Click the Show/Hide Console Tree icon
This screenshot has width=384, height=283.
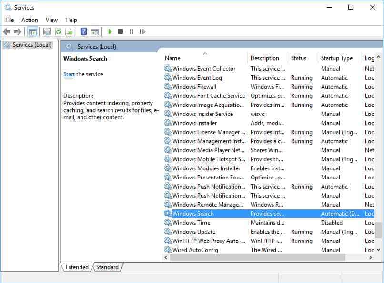(x=33, y=32)
